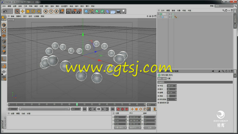Click the preview range slider bar
Image resolution: width=238 pixels, height=134 pixels.
point(45,109)
